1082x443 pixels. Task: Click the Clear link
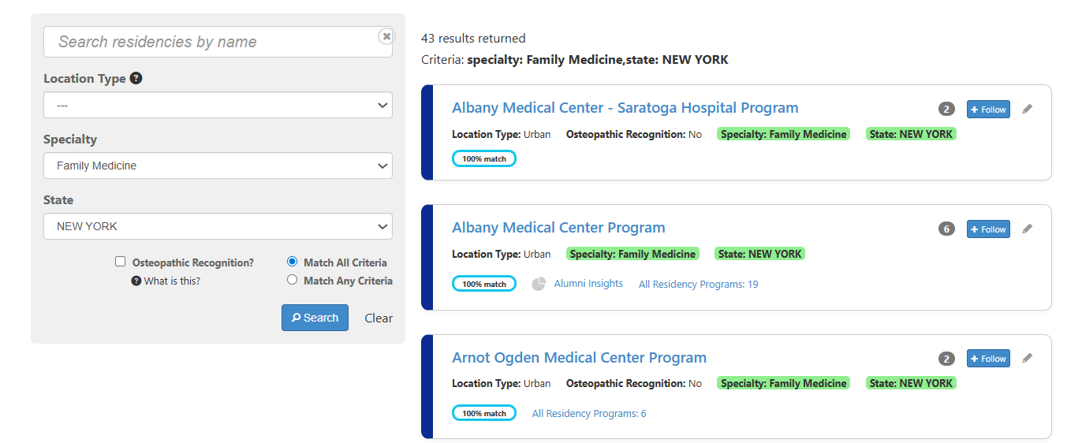tap(379, 318)
